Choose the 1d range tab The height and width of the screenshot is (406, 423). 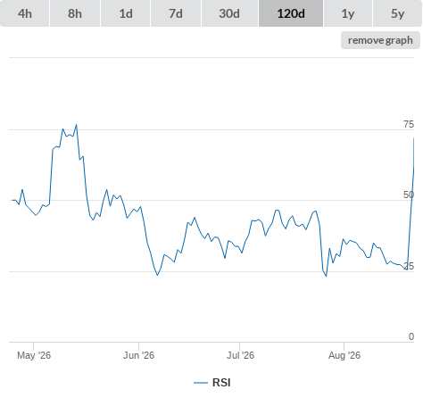pyautogui.click(x=126, y=13)
